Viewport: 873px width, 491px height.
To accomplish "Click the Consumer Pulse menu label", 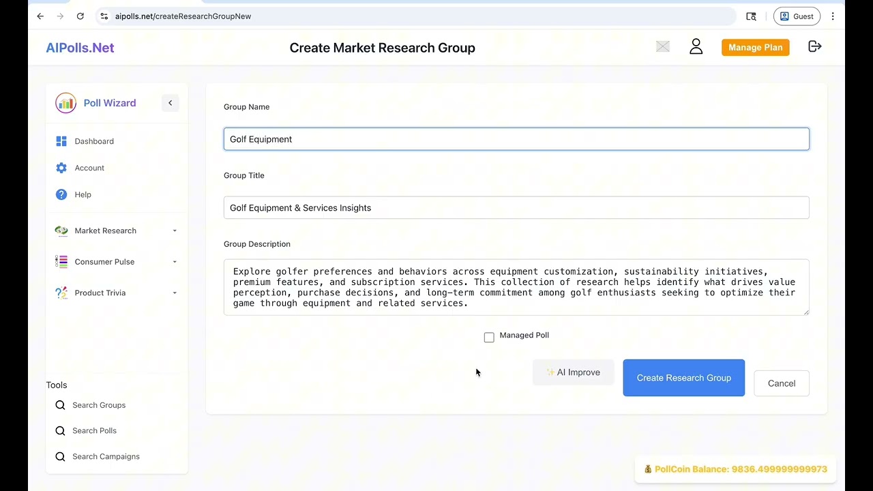I will pyautogui.click(x=104, y=262).
